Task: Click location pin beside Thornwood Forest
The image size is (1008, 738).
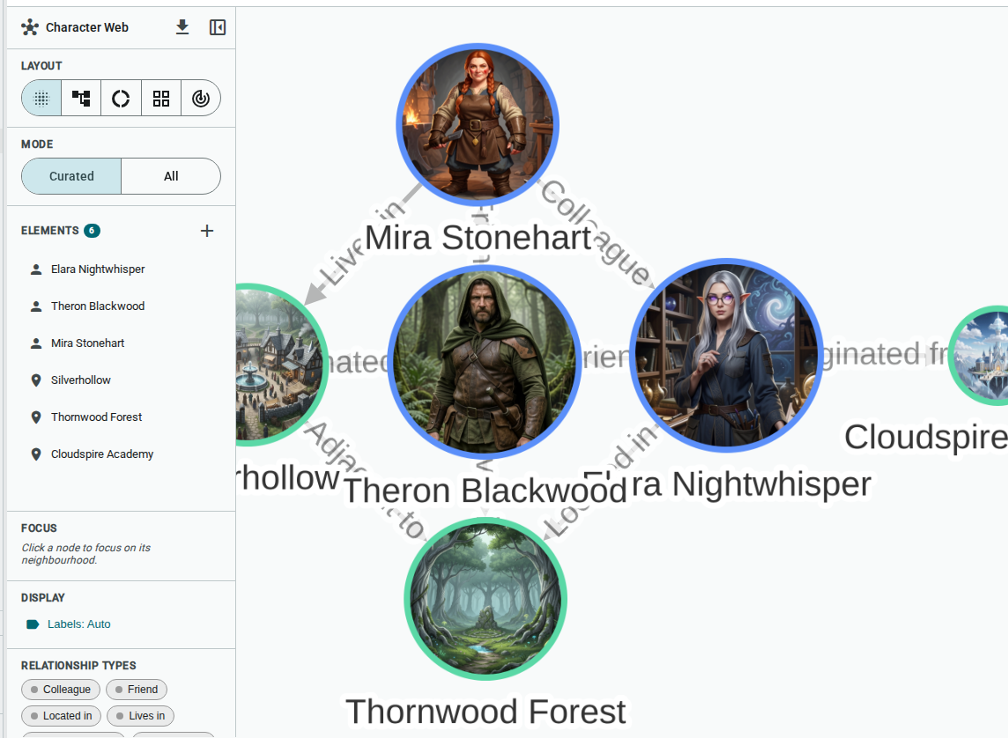Action: click(36, 417)
